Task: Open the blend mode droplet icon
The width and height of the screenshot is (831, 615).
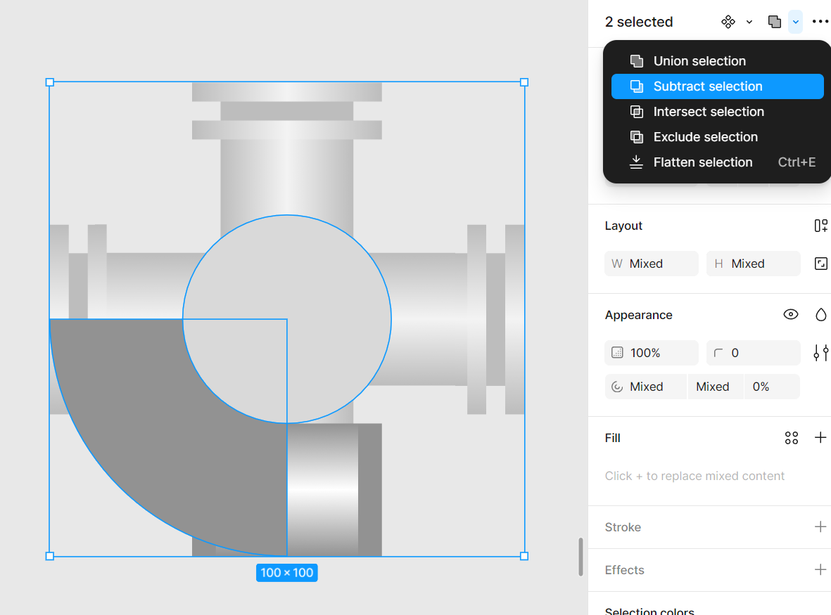Action: point(820,315)
